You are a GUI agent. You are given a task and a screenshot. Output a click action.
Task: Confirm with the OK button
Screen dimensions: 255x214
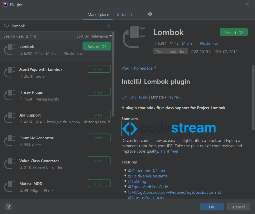point(212,207)
